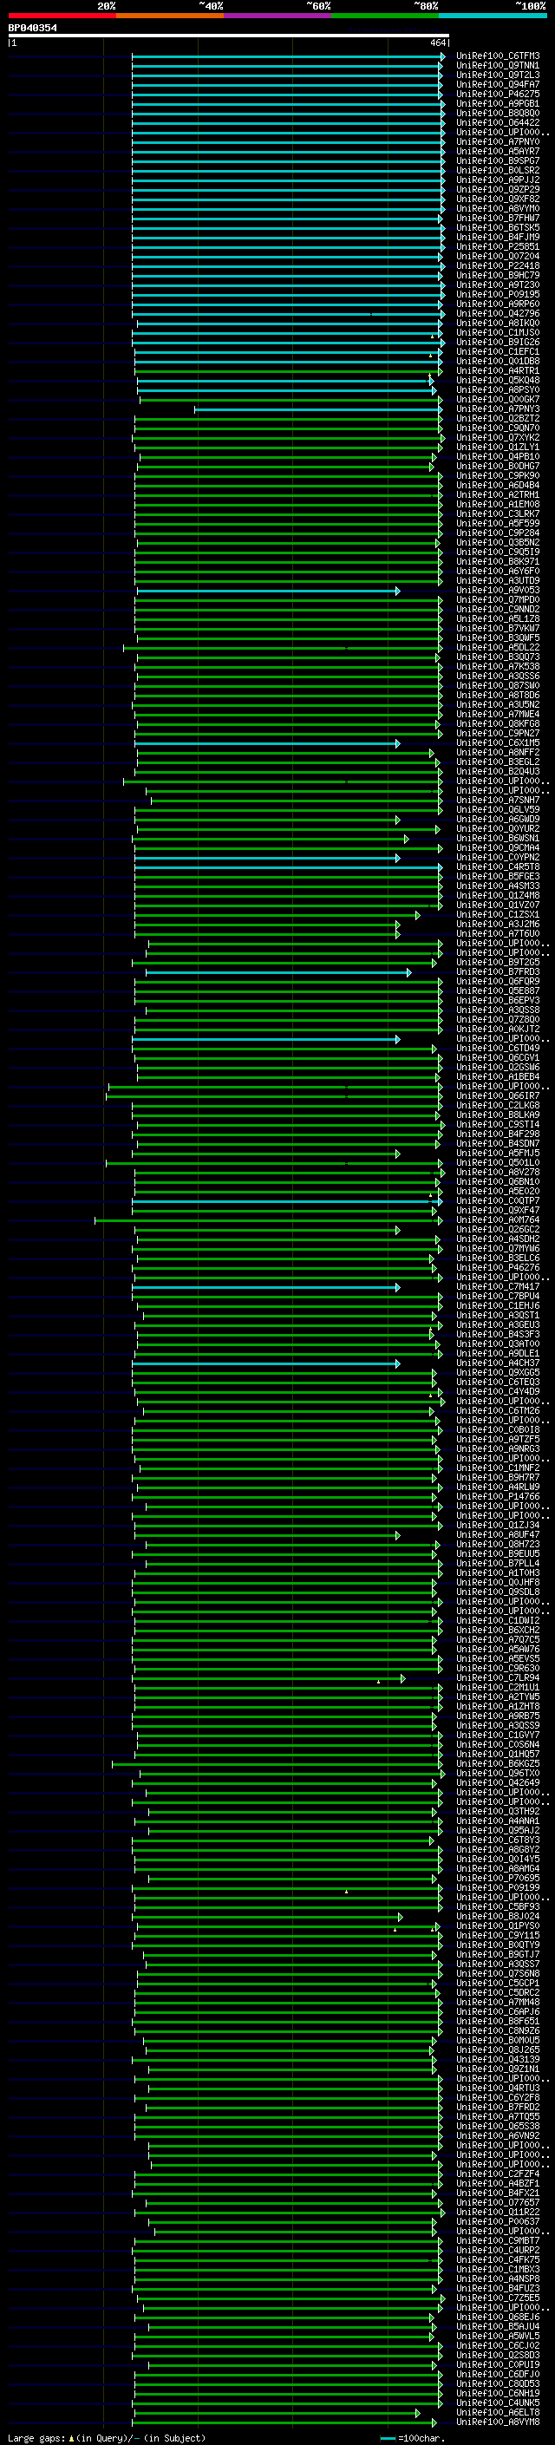
Task: Open hit UniRef100_B7VKW7
Action: coord(497,628)
